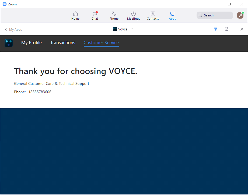Viewport: 248px width, 195px height.
Task: Open the Home section of Zoom
Action: [x=75, y=15]
